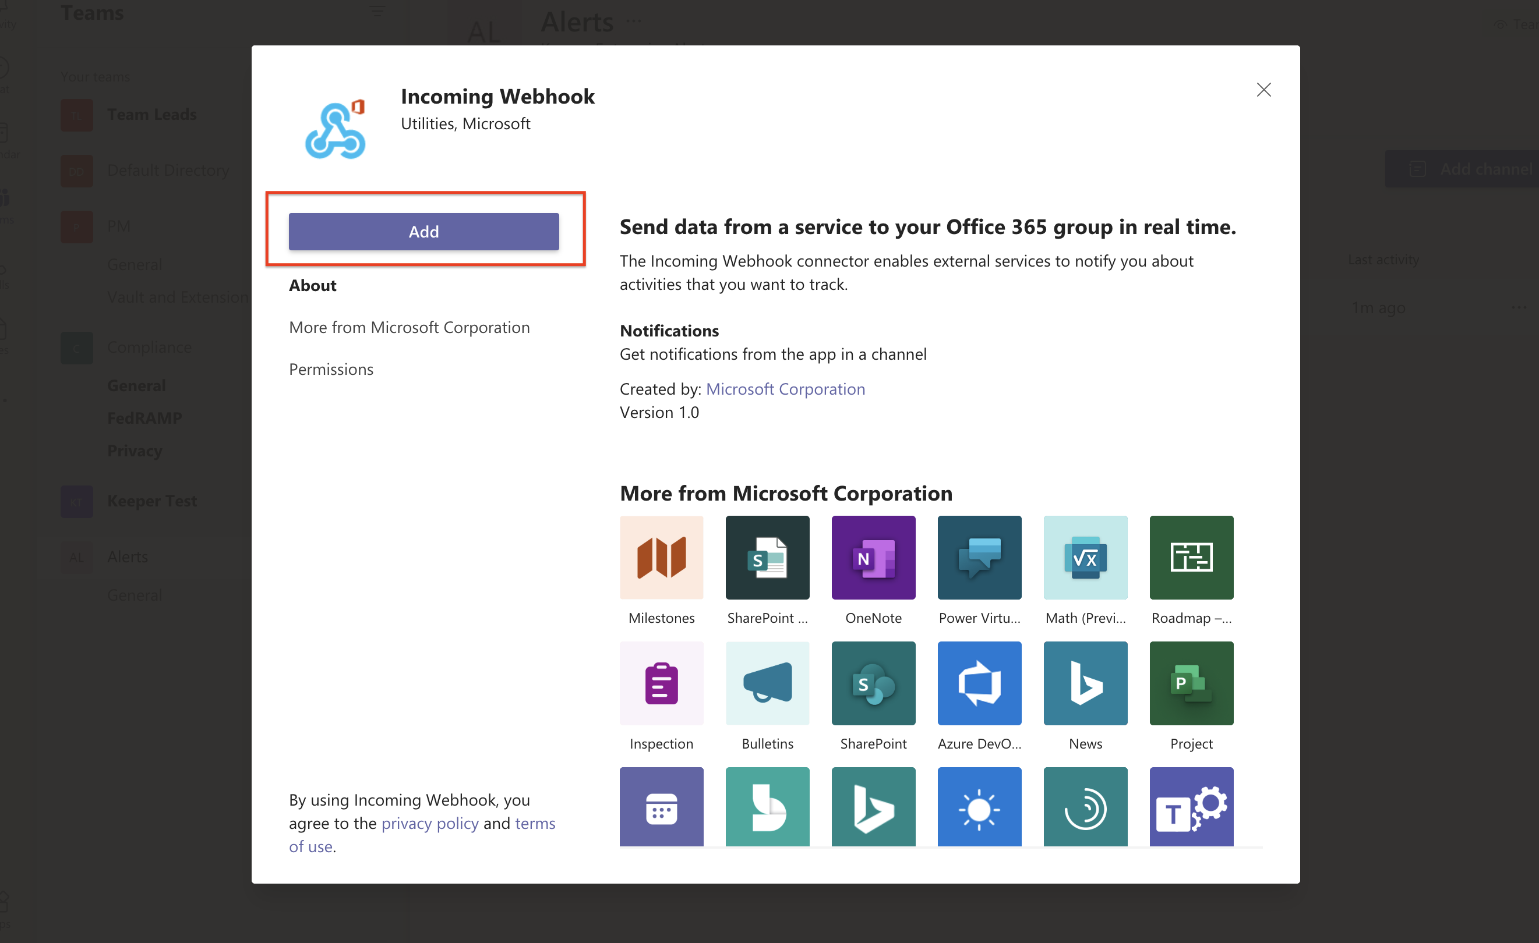Open the Teams gear app icon
The width and height of the screenshot is (1539, 943).
click(1191, 806)
